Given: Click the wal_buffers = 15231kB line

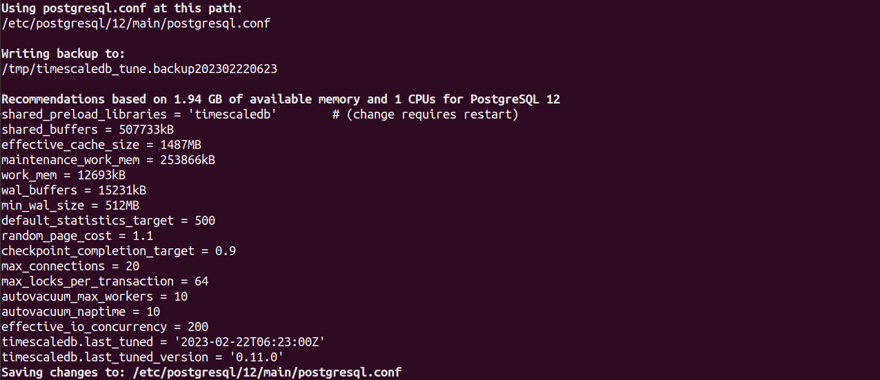Looking at the screenshot, I should [74, 190].
